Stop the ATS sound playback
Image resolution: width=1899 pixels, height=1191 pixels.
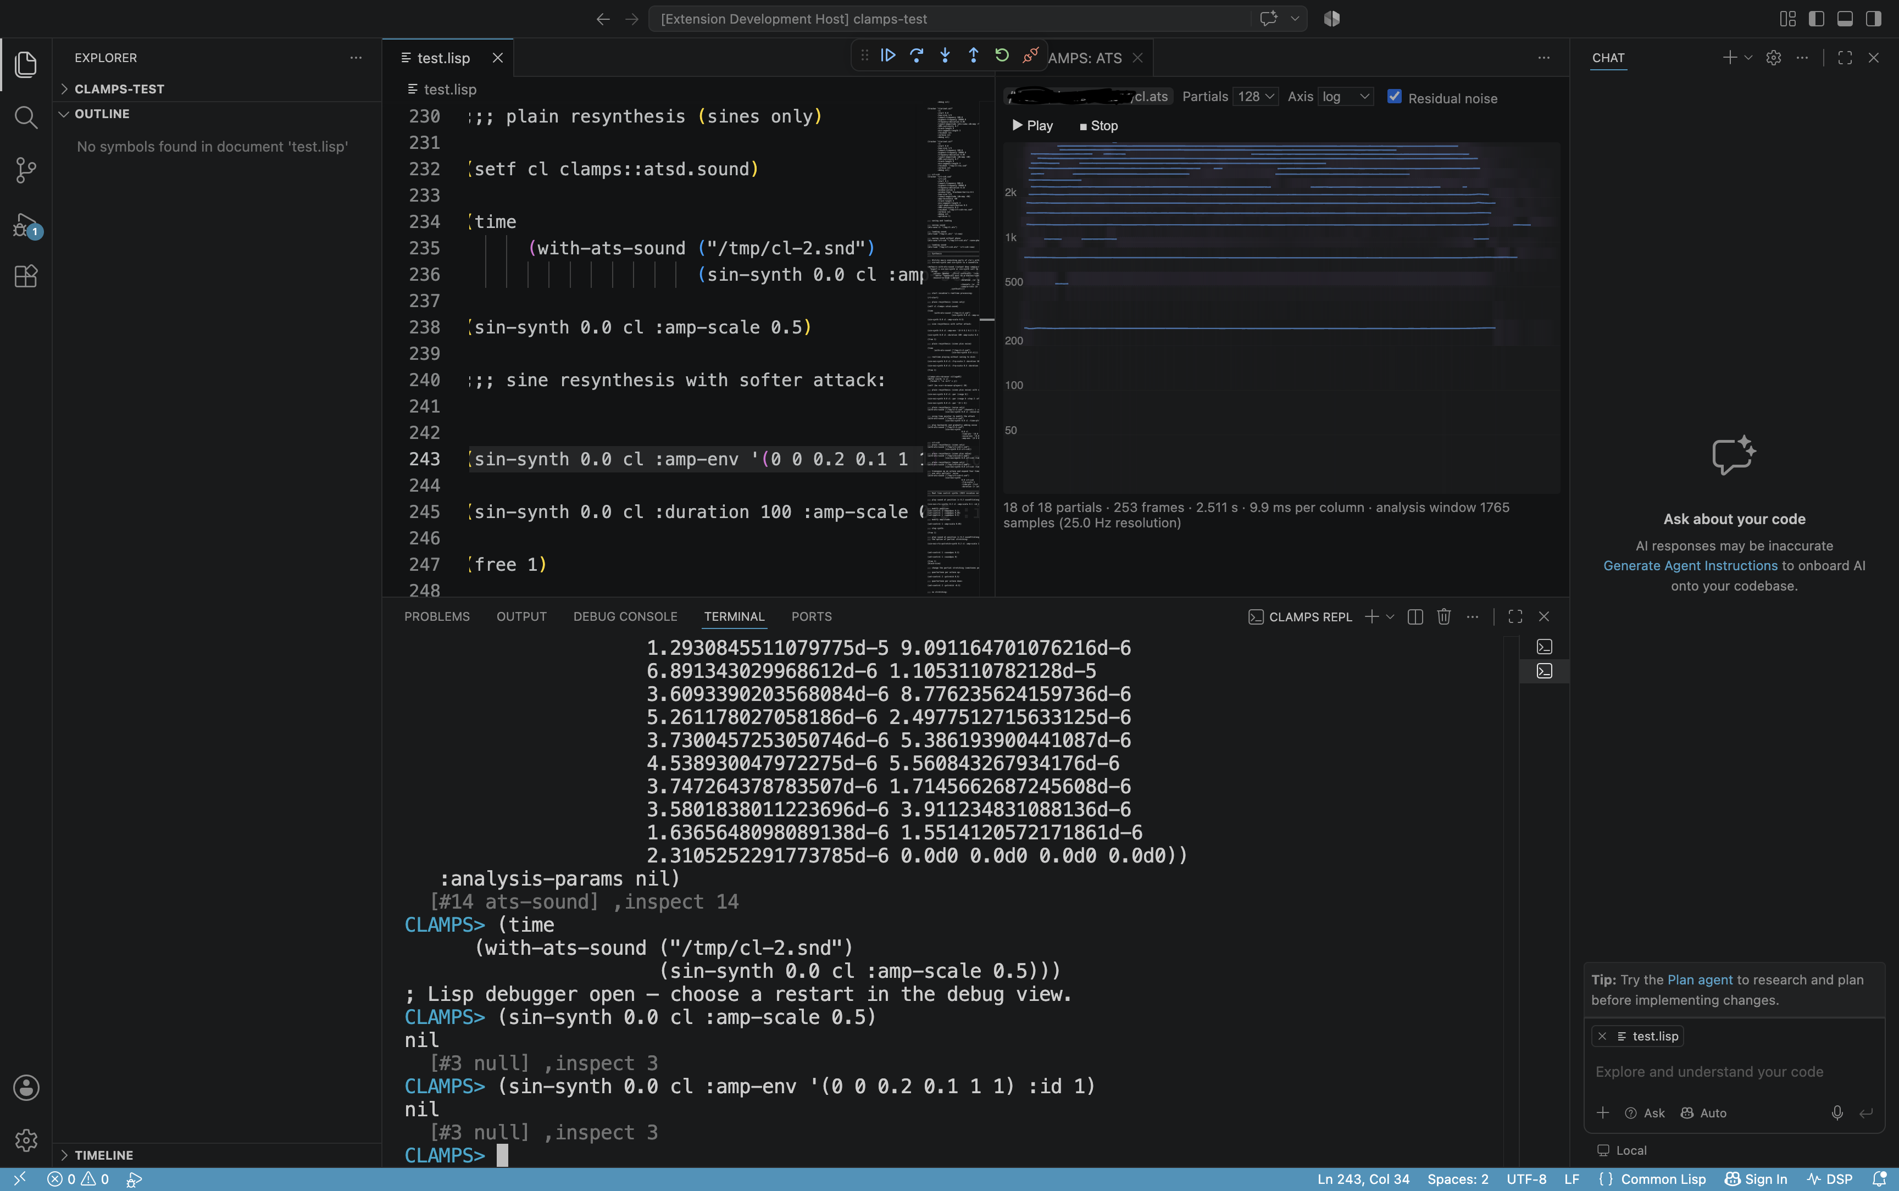[x=1099, y=126]
